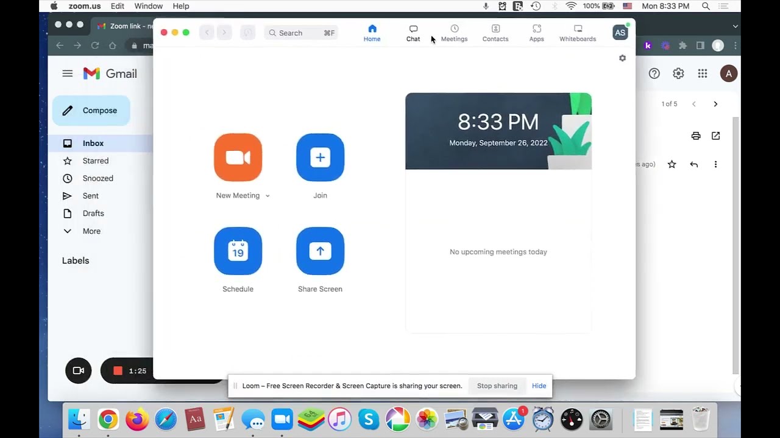Open Zoom from the Dock
This screenshot has width=780, height=438.
282,419
